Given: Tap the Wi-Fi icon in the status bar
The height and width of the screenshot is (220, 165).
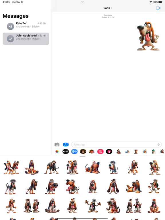Looking at the screenshot, I should pyautogui.click(x=151, y=2).
